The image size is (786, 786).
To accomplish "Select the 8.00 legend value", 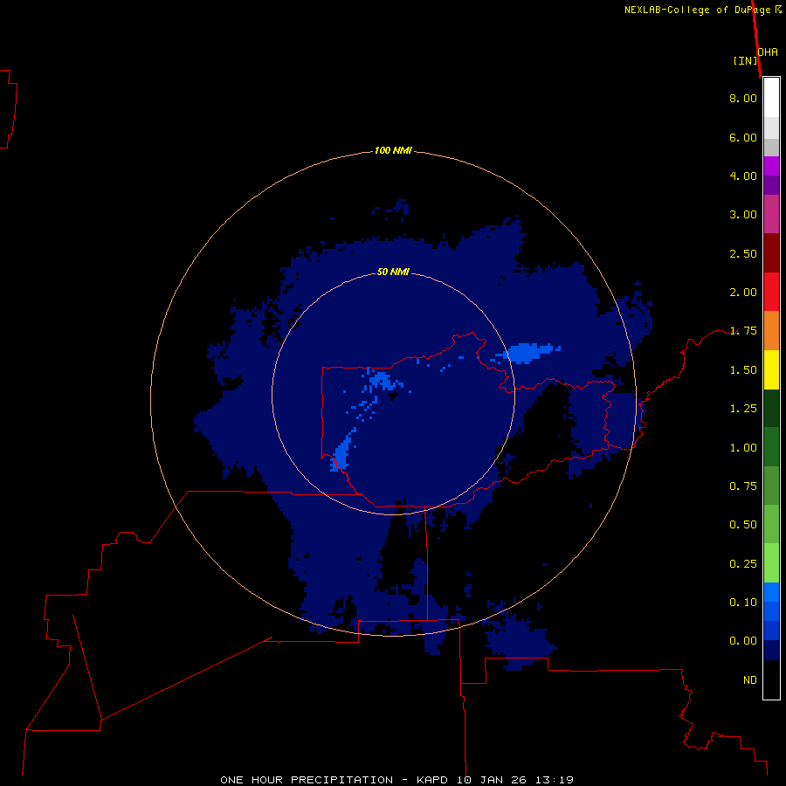I will tap(743, 98).
